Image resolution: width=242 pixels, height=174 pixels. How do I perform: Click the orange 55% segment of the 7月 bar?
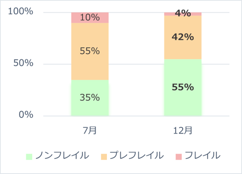[90, 51]
